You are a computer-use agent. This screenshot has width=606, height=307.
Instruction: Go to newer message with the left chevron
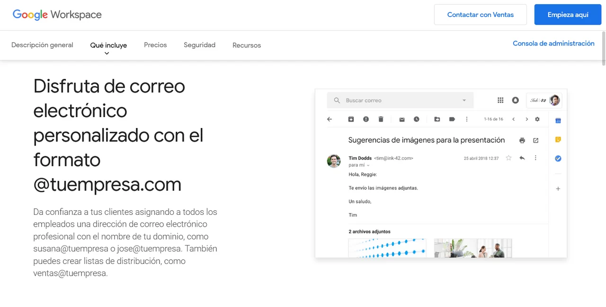[x=514, y=119]
